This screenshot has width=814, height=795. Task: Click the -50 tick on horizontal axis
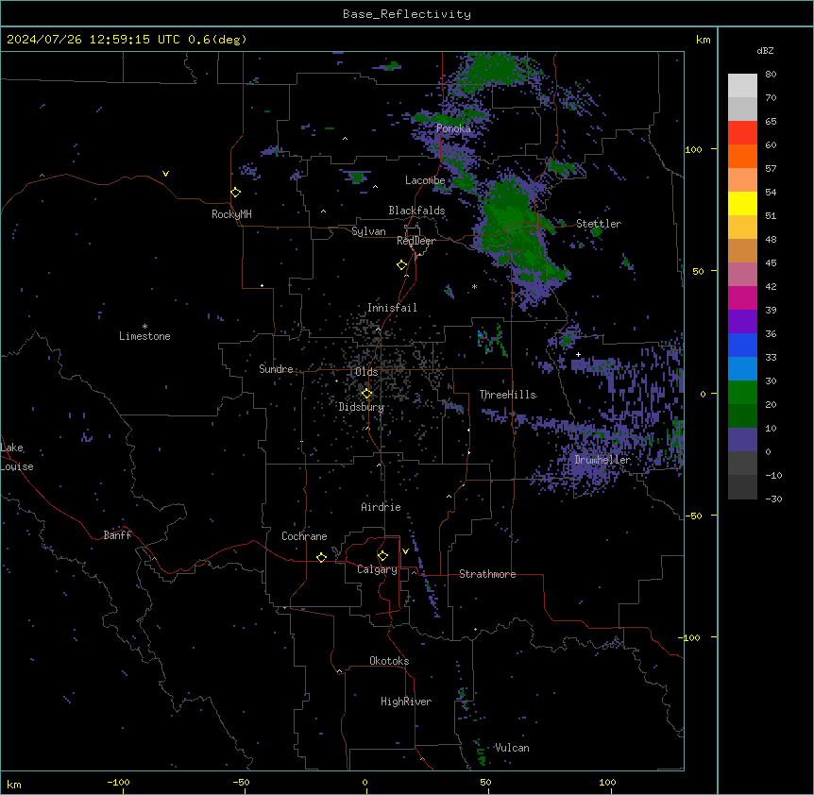242,782
